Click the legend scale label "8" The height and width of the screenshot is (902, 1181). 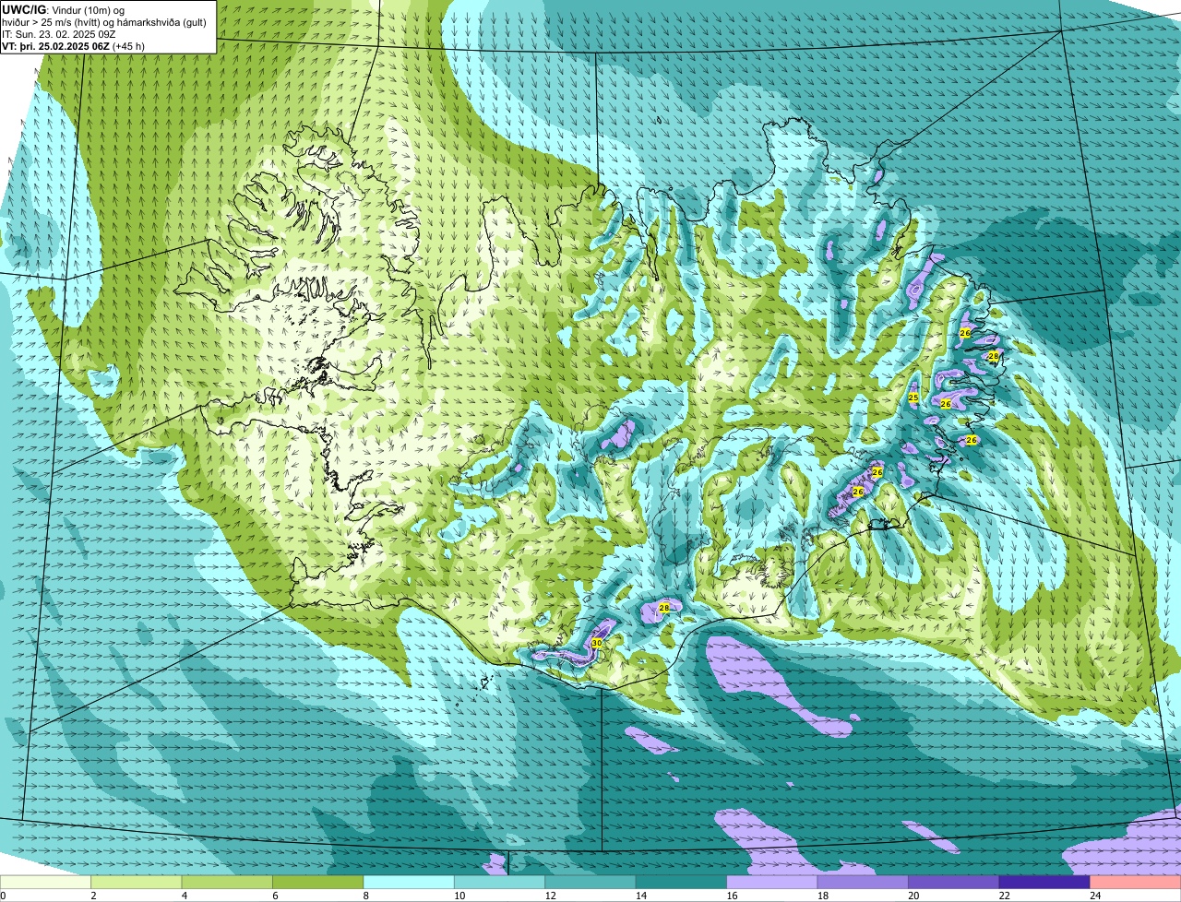pos(365,896)
